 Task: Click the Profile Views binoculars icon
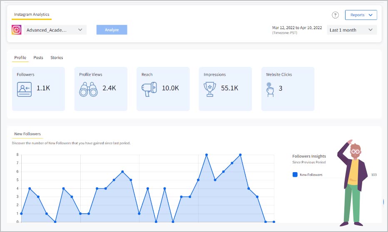click(88, 89)
